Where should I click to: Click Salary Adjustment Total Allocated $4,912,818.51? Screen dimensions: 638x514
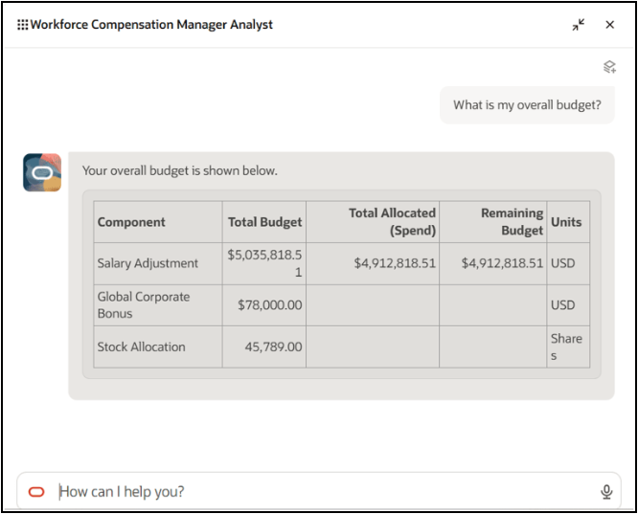395,263
